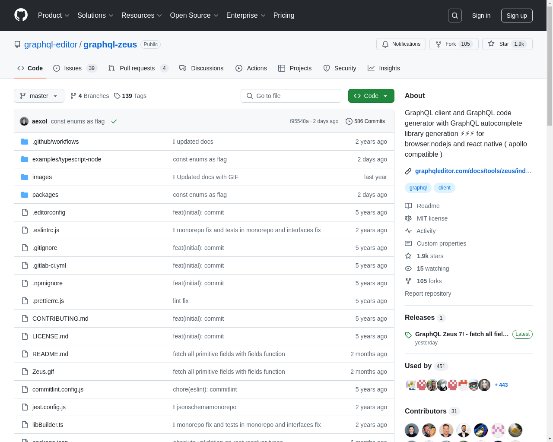The width and height of the screenshot is (553, 442).
Task: Switch to the Actions tab
Action: point(251,68)
